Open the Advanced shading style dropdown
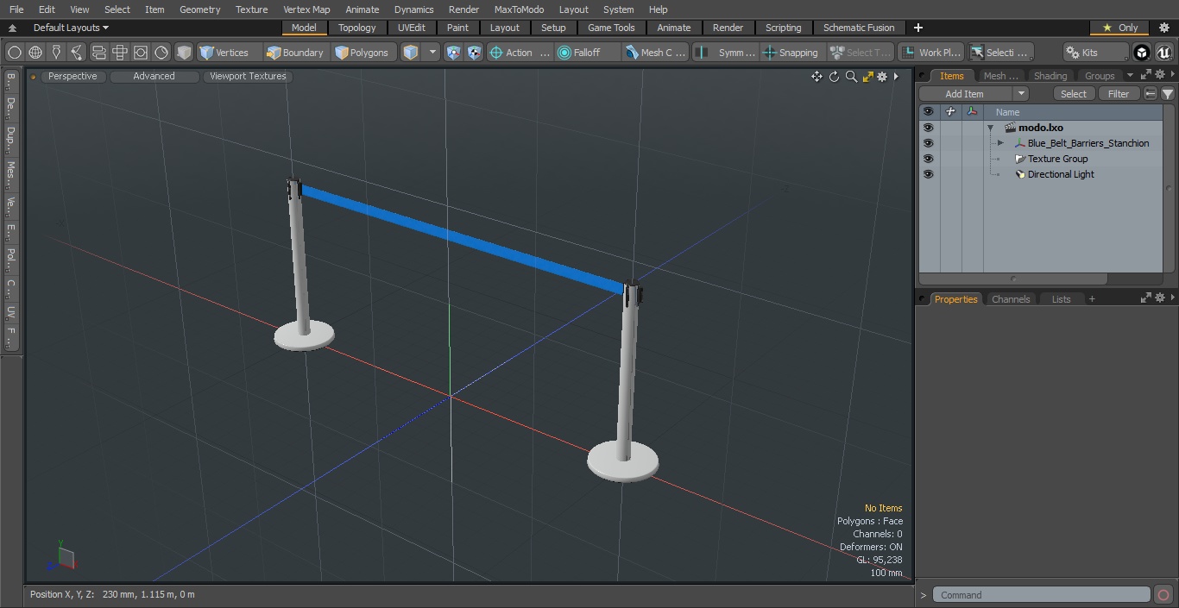Screen dimensions: 1179x608 tap(154, 76)
